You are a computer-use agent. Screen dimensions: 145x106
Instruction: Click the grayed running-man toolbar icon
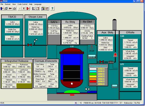pos(20,9)
